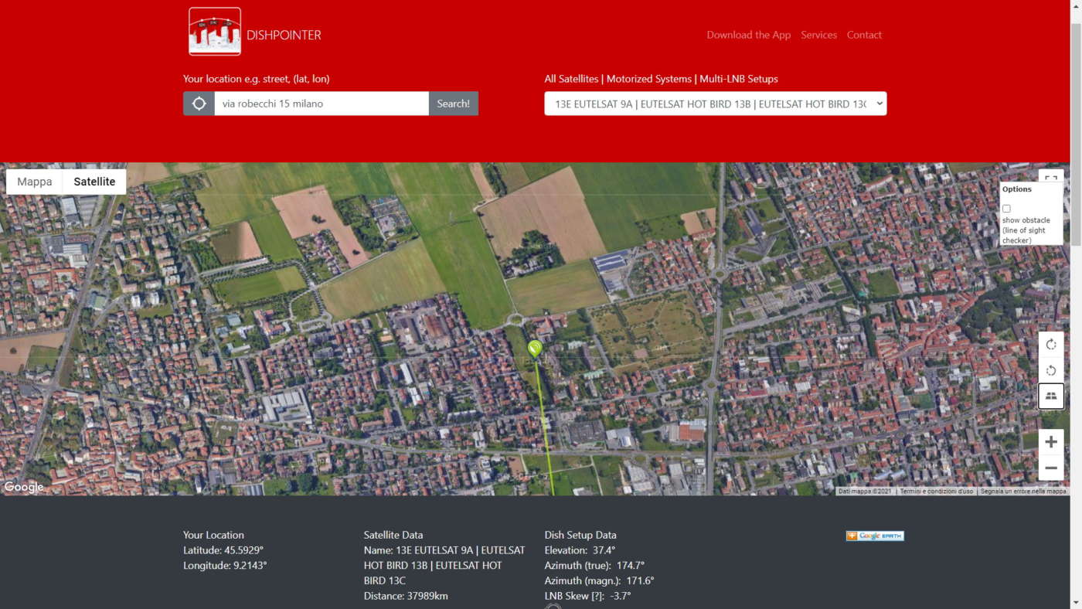Go to the Services page

(x=818, y=35)
